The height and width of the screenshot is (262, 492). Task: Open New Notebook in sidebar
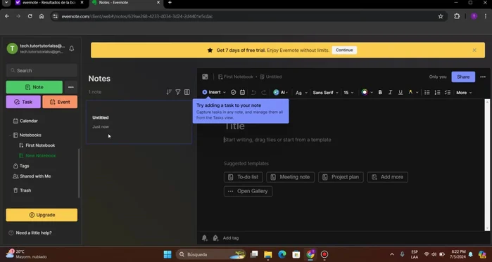(x=37, y=155)
